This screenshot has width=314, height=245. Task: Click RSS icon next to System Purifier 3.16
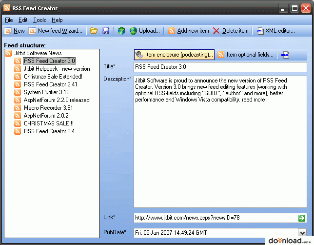pyautogui.click(x=18, y=92)
